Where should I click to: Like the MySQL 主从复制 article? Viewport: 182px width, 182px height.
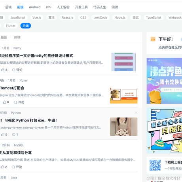(4, 167)
